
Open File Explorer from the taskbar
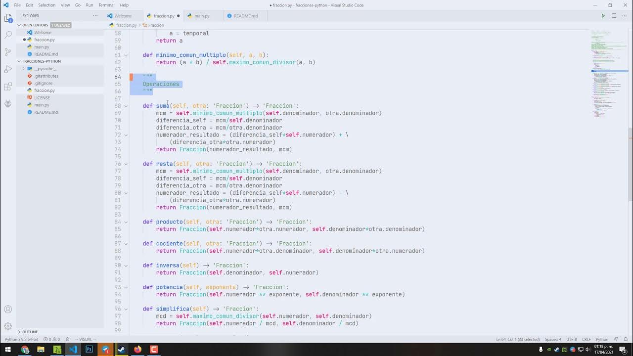41,350
